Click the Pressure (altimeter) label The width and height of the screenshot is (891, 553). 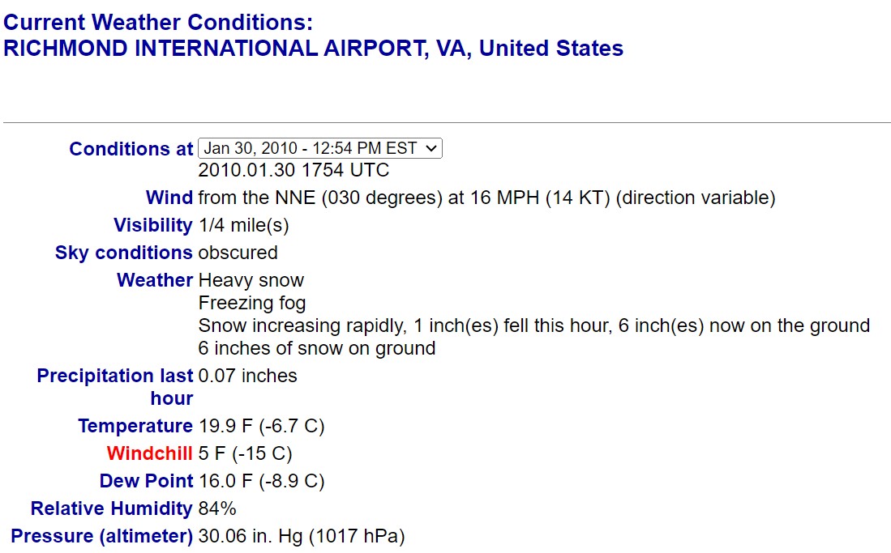(102, 536)
